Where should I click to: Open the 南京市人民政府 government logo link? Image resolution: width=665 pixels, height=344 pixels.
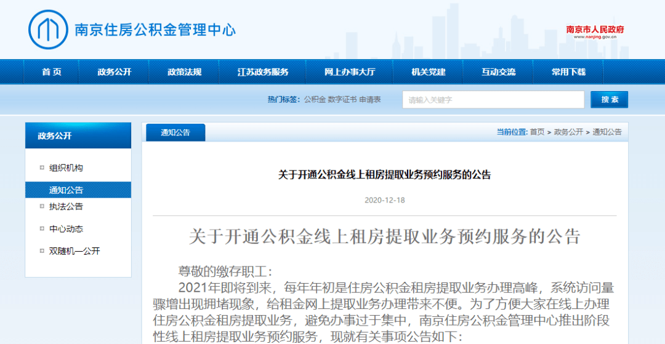pyautogui.click(x=595, y=32)
